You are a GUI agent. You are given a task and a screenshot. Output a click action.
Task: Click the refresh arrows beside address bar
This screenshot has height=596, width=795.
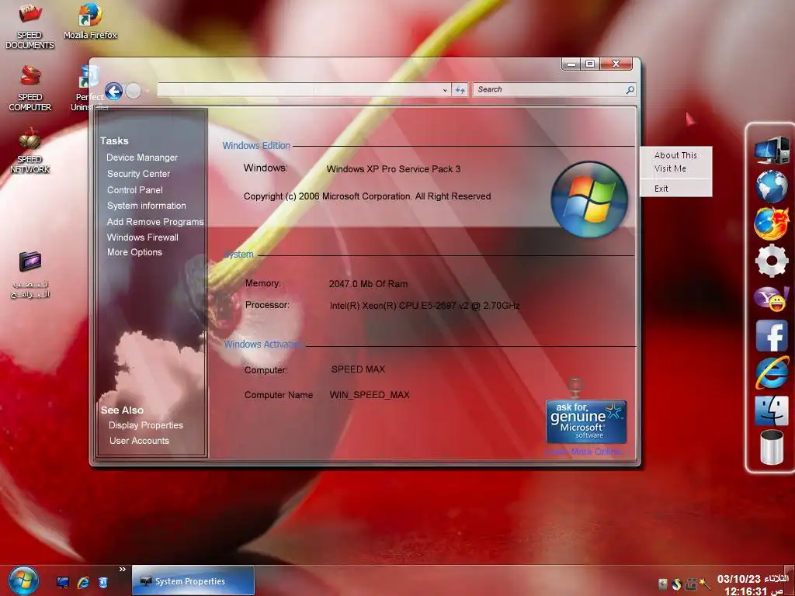tap(460, 90)
